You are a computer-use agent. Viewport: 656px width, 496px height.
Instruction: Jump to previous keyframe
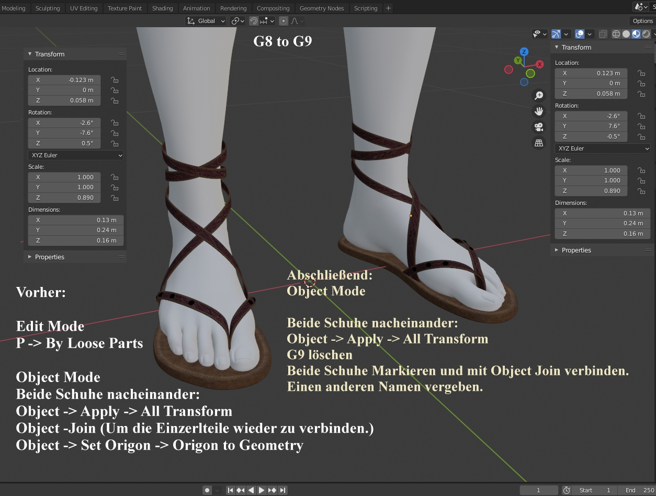[x=241, y=490]
